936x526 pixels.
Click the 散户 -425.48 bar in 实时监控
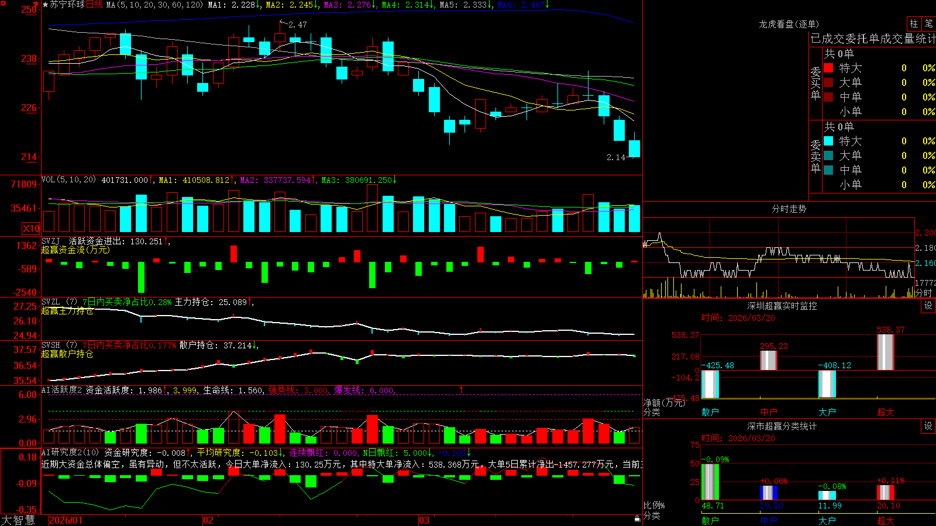pyautogui.click(x=710, y=384)
